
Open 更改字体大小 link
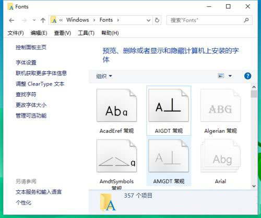click(31, 105)
